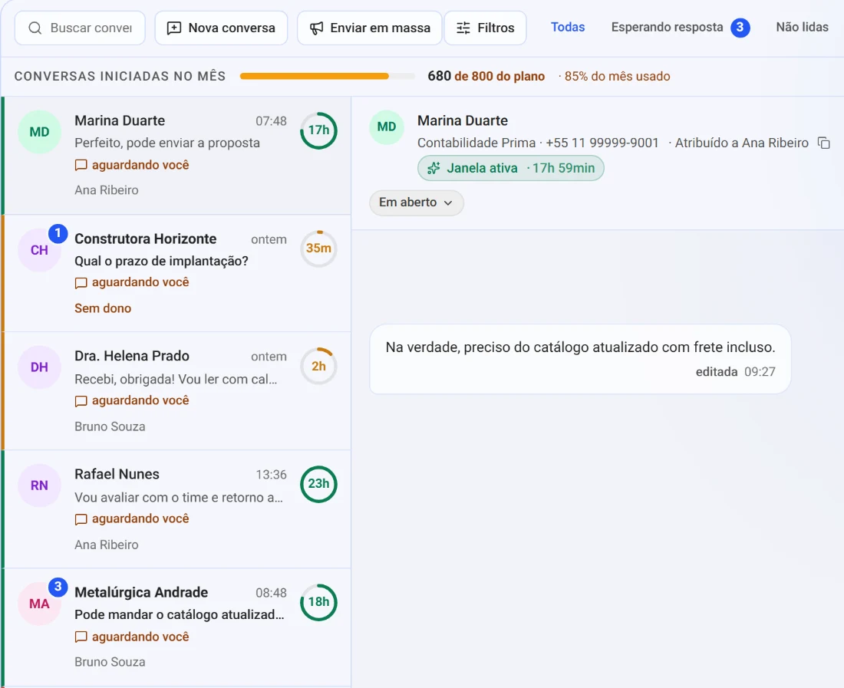Screen dimensions: 844x688
Task: Switch to the Todas tab
Action: (568, 27)
